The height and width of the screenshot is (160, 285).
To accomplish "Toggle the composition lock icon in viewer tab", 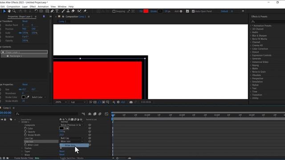I will 63,16.
